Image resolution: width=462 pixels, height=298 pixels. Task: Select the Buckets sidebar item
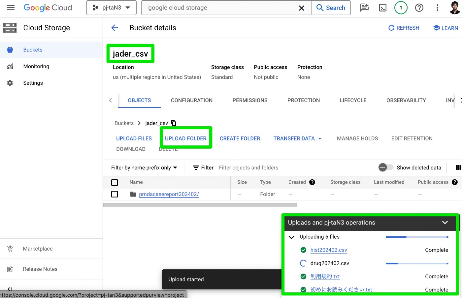51,50
